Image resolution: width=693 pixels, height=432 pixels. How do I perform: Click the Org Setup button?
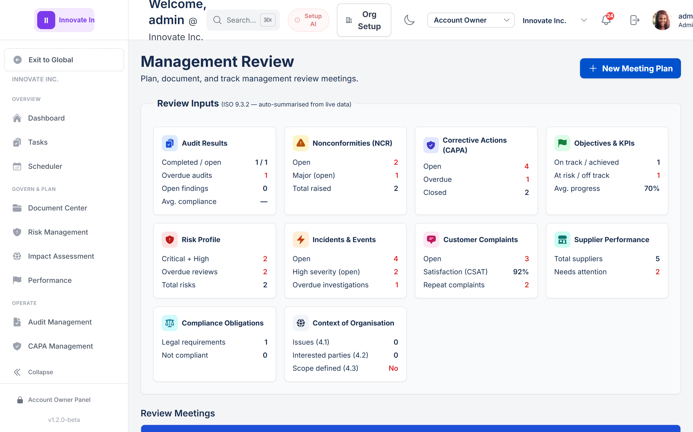tap(364, 20)
